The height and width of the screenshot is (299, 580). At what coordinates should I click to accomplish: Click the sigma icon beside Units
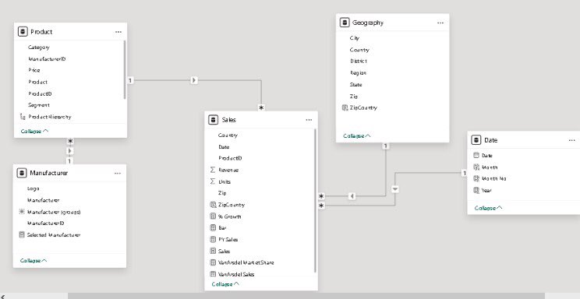pyautogui.click(x=213, y=181)
